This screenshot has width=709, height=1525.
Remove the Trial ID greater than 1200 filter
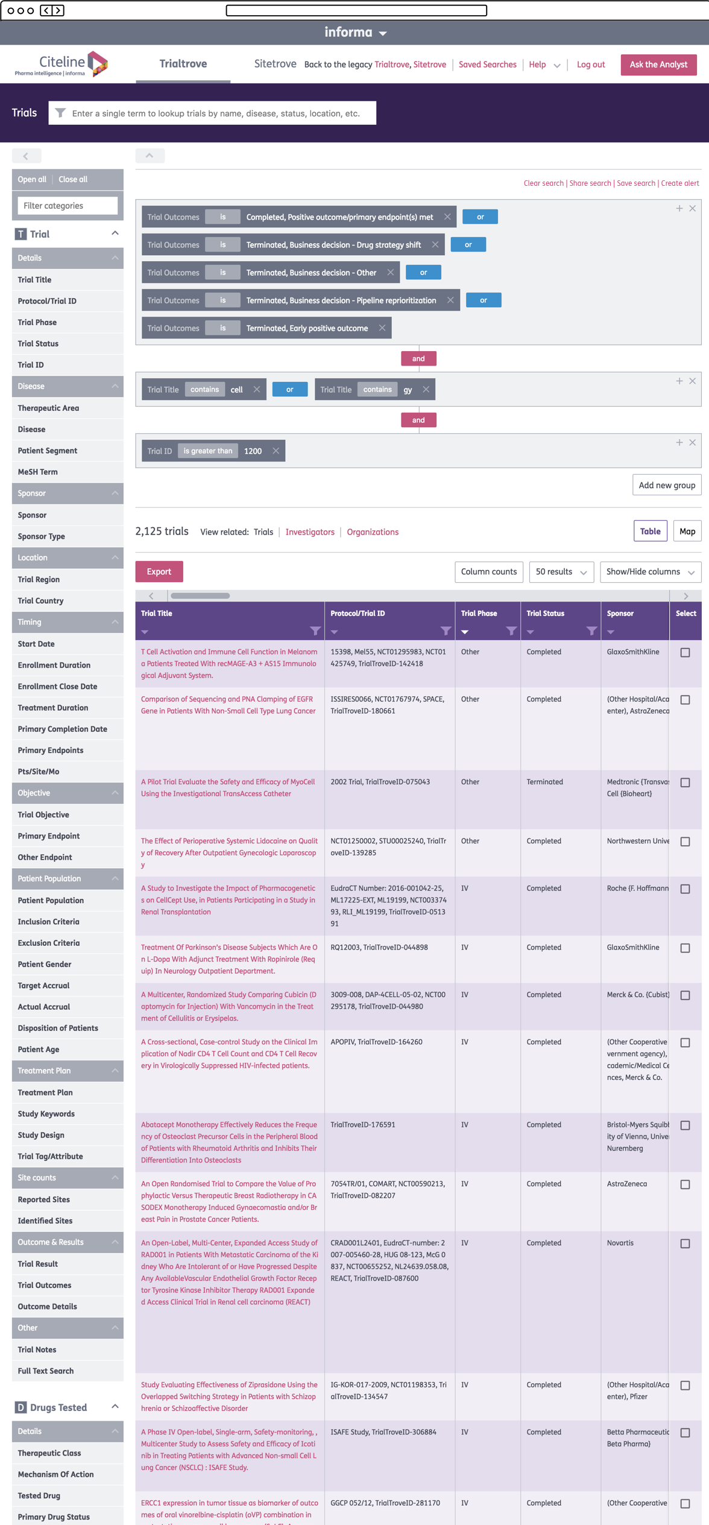[x=276, y=451]
